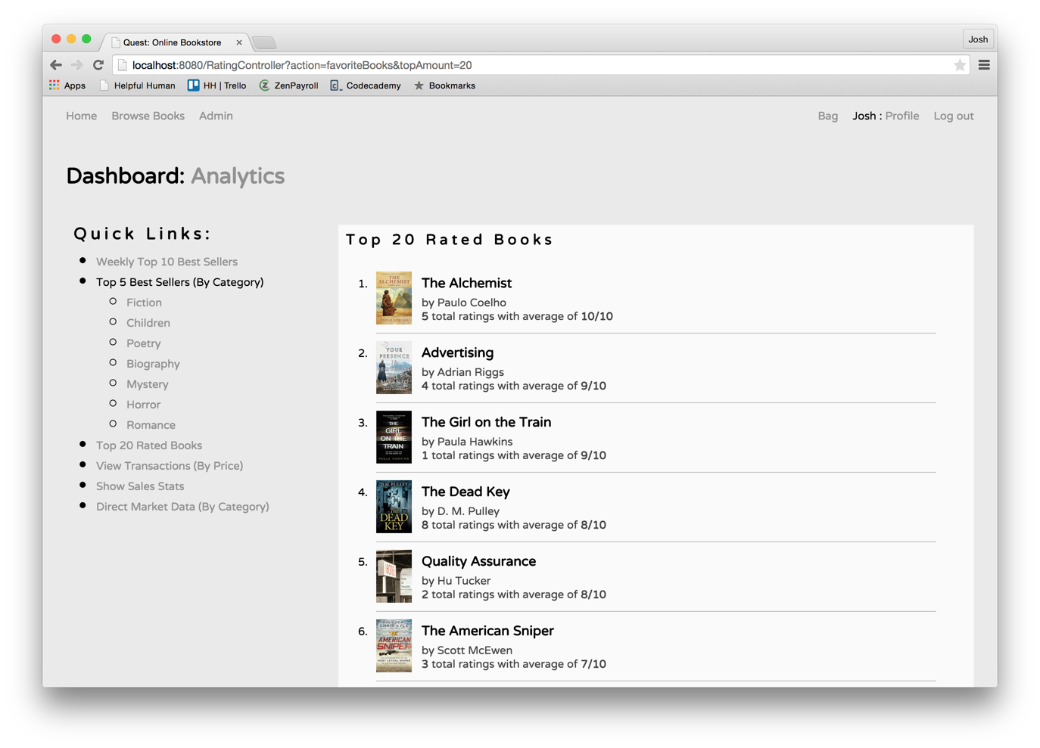Click the Quality Assurance book cover
Viewport: 1040px width, 748px height.
tap(394, 576)
